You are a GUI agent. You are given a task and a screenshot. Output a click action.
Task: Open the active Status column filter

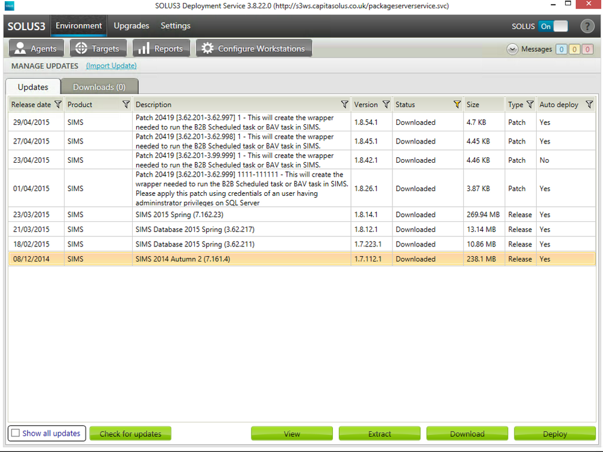click(457, 104)
